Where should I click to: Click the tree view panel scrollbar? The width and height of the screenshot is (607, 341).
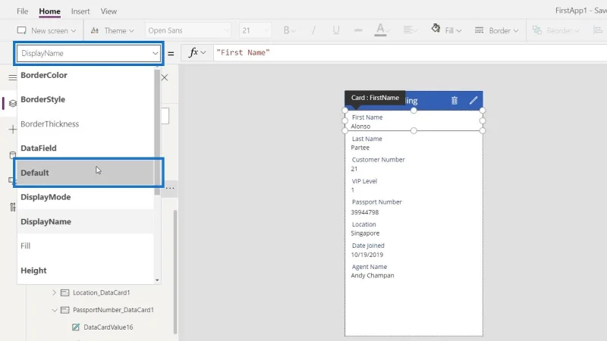(175, 271)
